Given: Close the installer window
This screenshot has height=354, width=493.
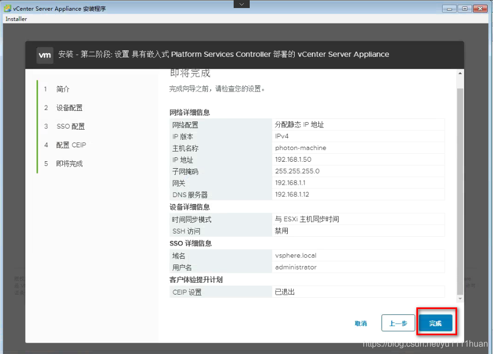Looking at the screenshot, I should point(480,9).
